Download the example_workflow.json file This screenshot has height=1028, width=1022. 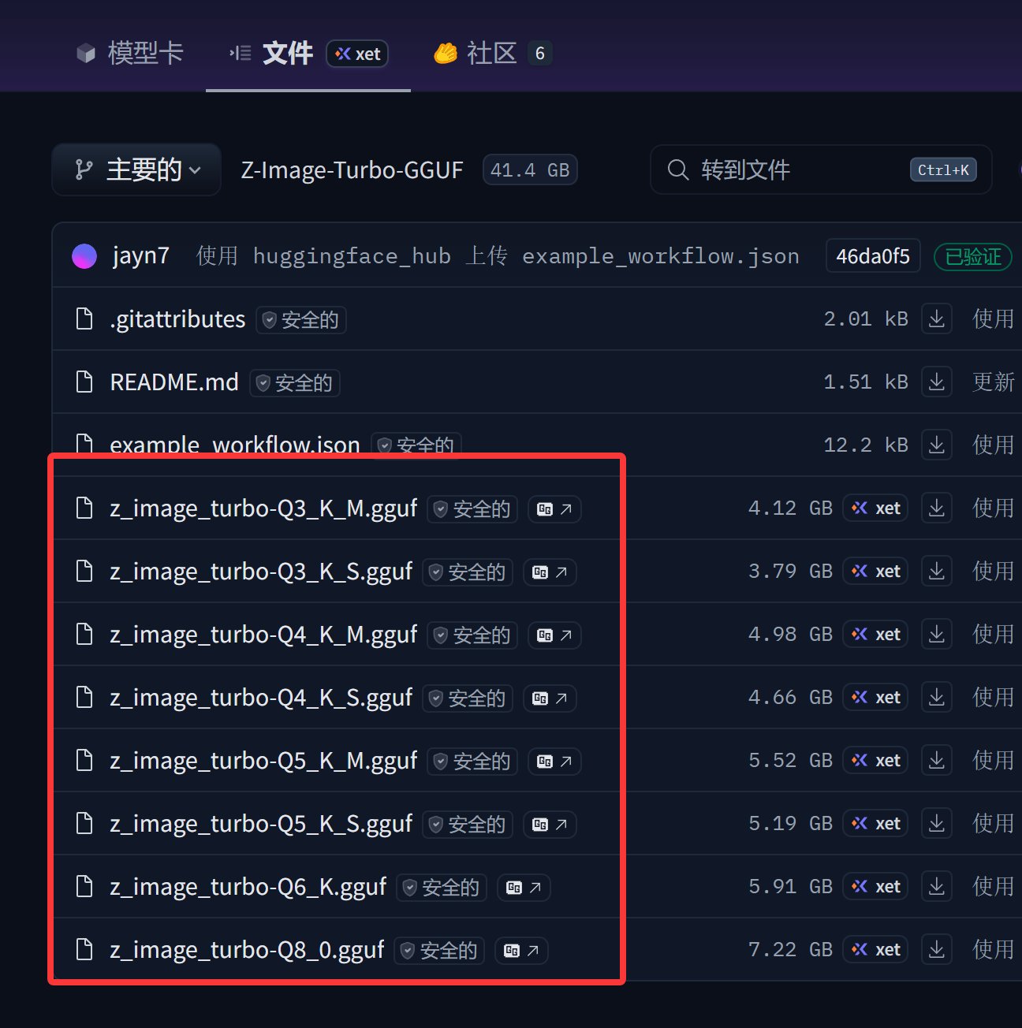[x=936, y=445]
